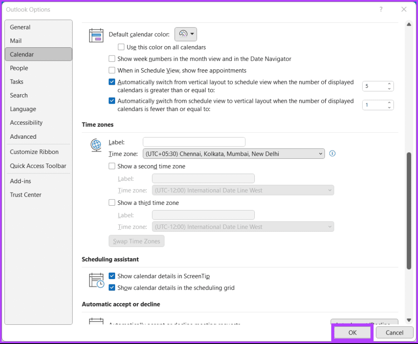Click the scheduling assistant calendar clock icon
This screenshot has width=418, height=344.
point(96,280)
